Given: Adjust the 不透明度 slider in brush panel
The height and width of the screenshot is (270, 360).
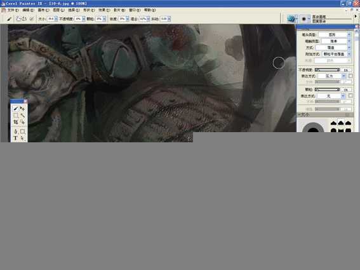Looking at the screenshot, I should (327, 70).
